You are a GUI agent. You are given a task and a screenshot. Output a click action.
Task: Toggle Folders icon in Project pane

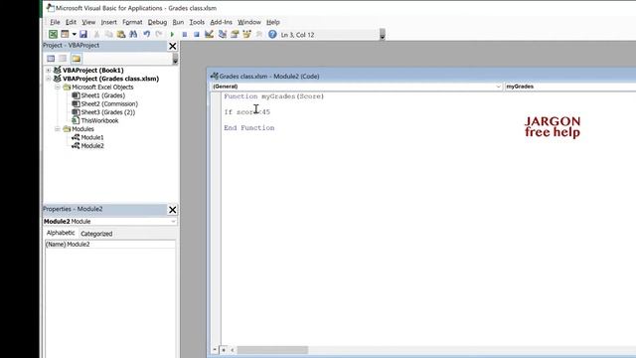point(77,59)
